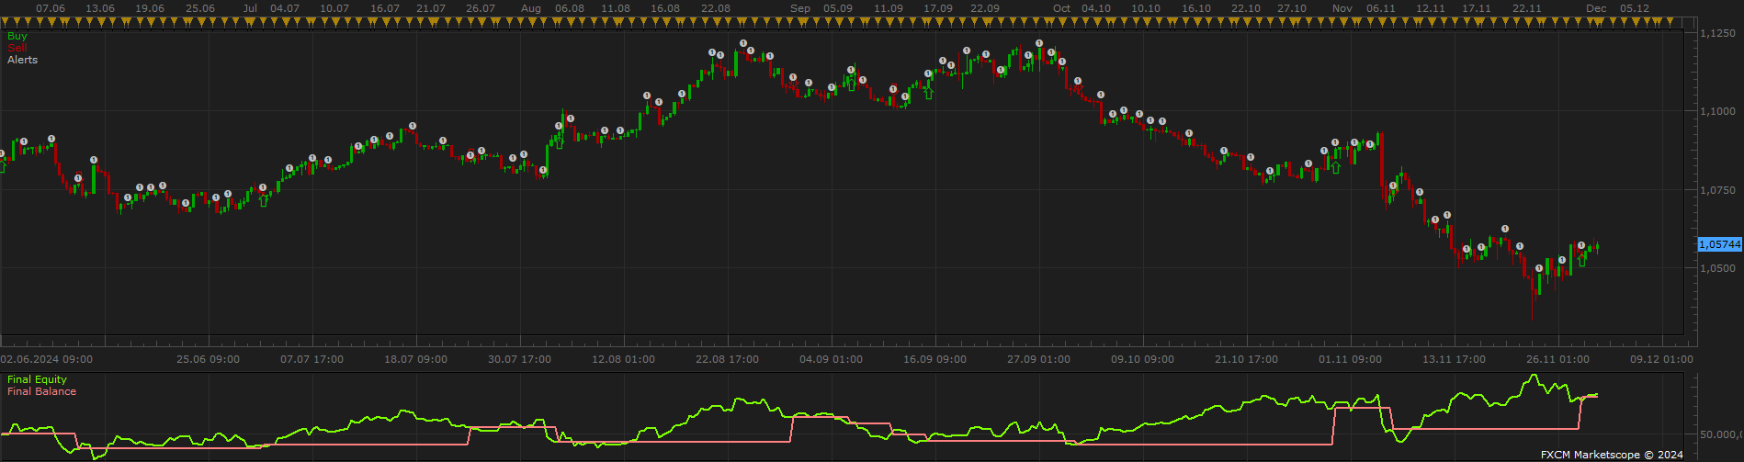Click the 1,0750 price axis label
This screenshot has height=462, width=1744.
point(1719,190)
